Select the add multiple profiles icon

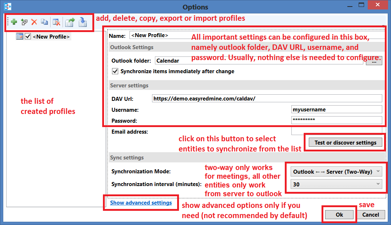point(24,22)
